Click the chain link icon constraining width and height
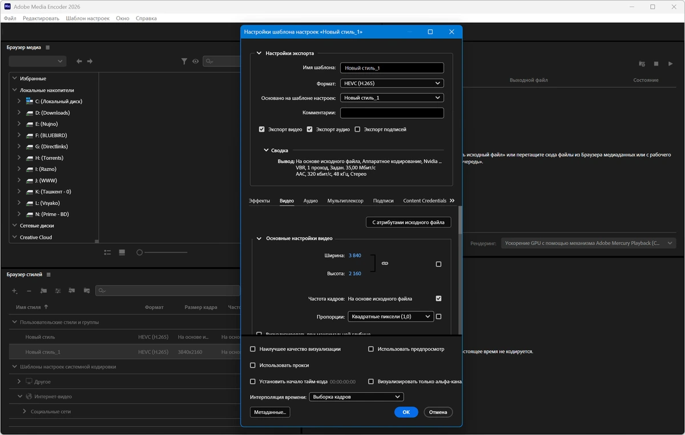Viewport: 685px width, 435px height. point(385,264)
